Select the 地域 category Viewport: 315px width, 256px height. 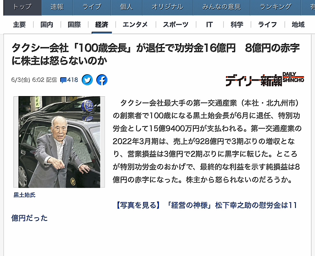[x=298, y=25]
